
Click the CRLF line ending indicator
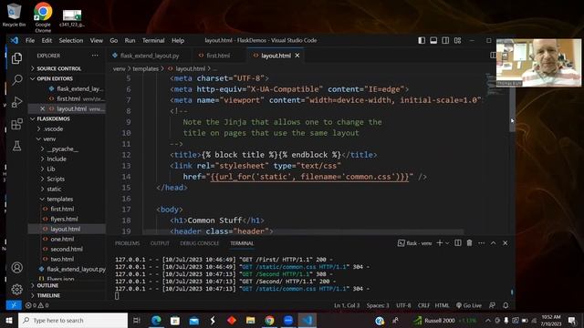[423, 305]
